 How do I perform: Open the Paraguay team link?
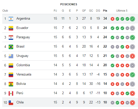pyautogui.click(x=23, y=37)
